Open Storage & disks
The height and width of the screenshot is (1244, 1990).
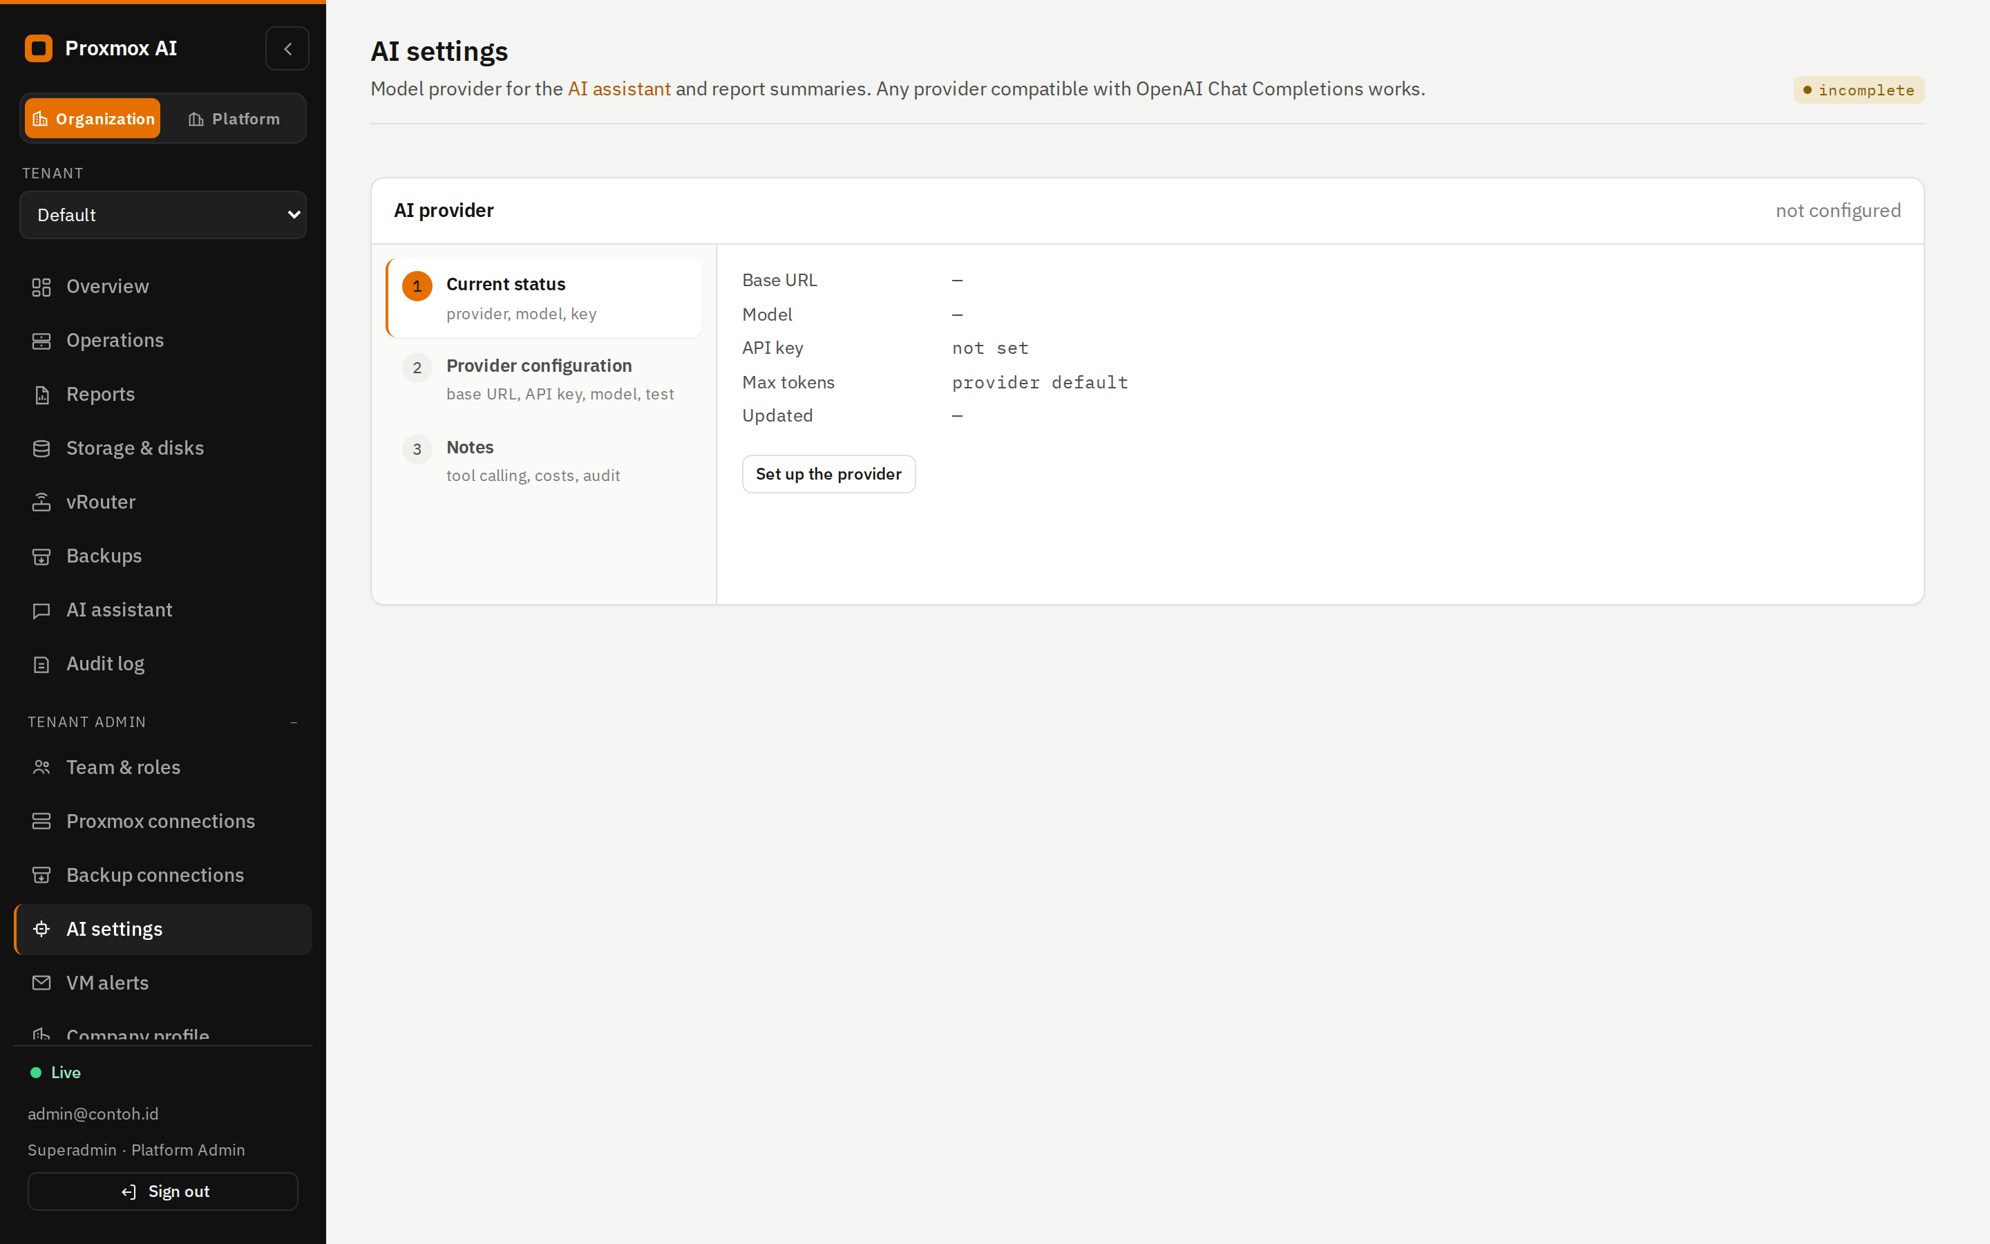(163, 449)
